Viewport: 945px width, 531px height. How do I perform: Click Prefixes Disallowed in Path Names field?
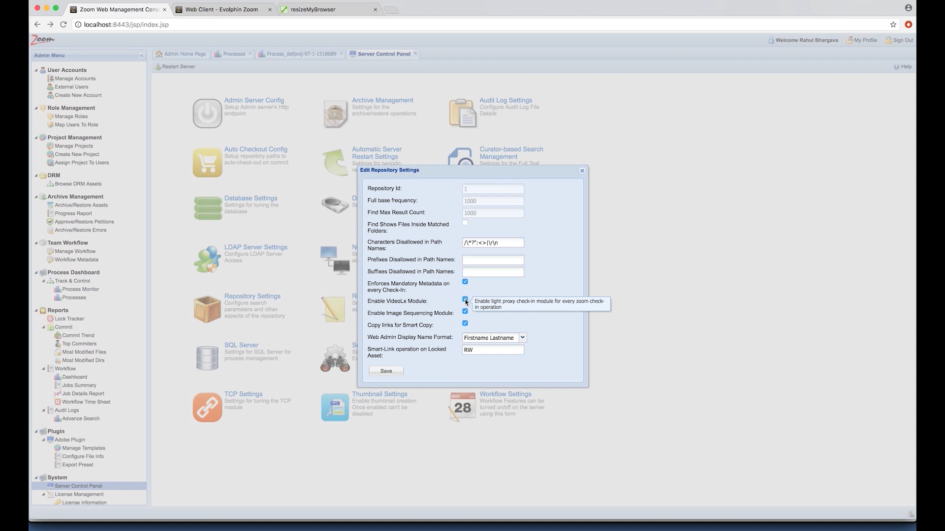click(493, 260)
